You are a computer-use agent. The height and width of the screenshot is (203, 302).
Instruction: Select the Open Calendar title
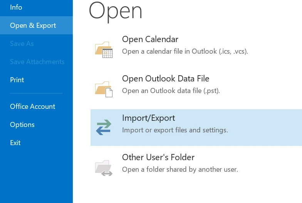pos(150,39)
